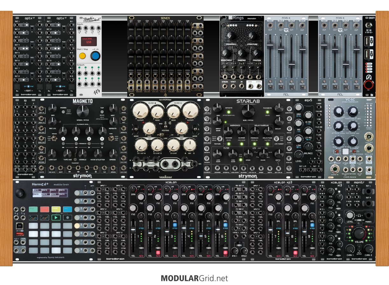Image resolution: width=389 pixels, height=285 pixels.
Task: Adjust the Rings DAMPING knob
Action: (x=242, y=53)
